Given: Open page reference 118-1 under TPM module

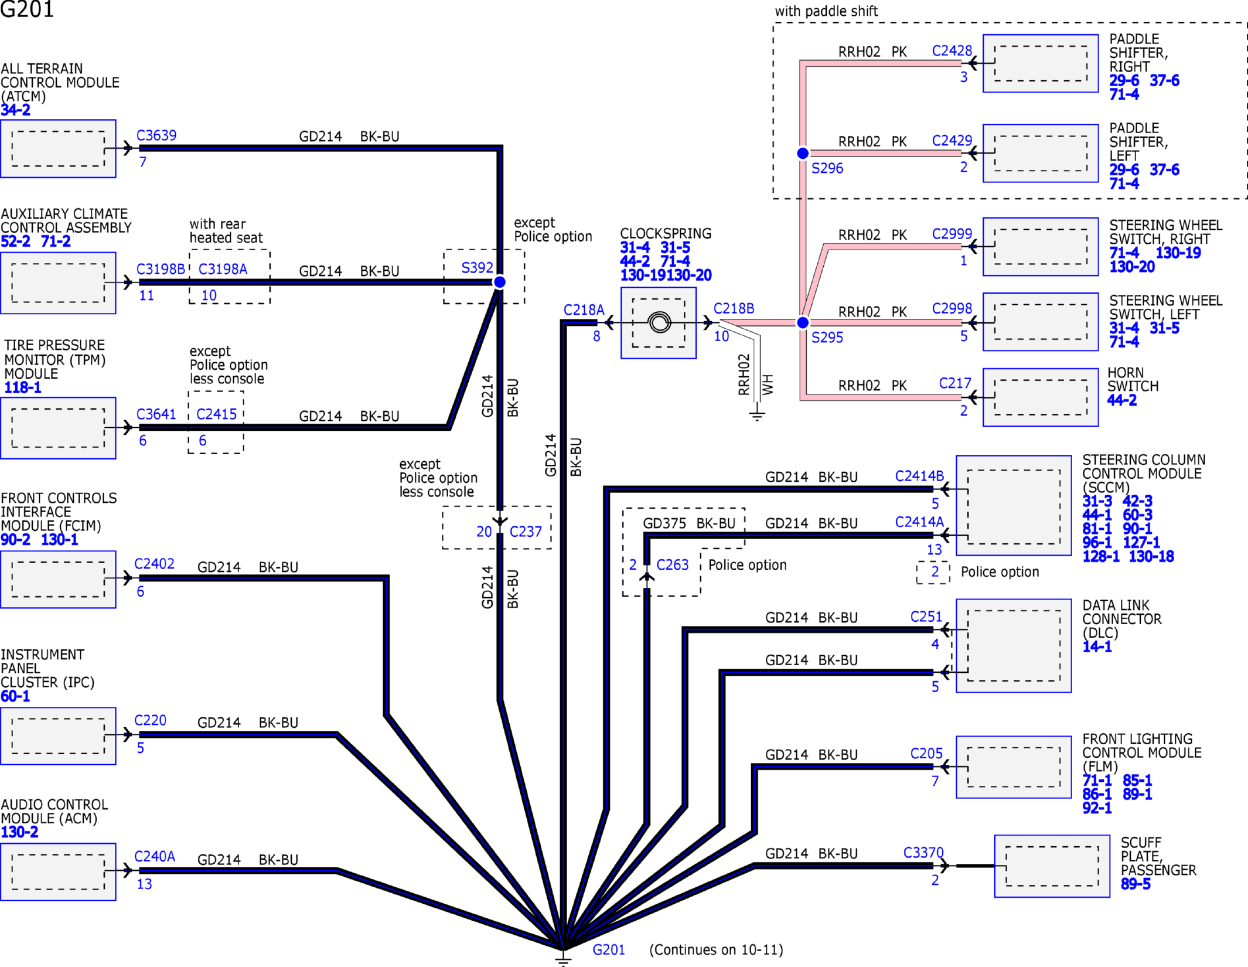Looking at the screenshot, I should click(23, 387).
